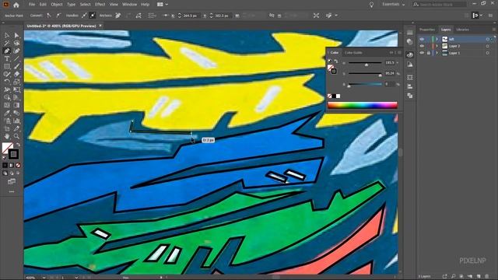Image resolution: width=498 pixels, height=280 pixels.
Task: Select the Direct Selection tool
Action: pos(16,35)
